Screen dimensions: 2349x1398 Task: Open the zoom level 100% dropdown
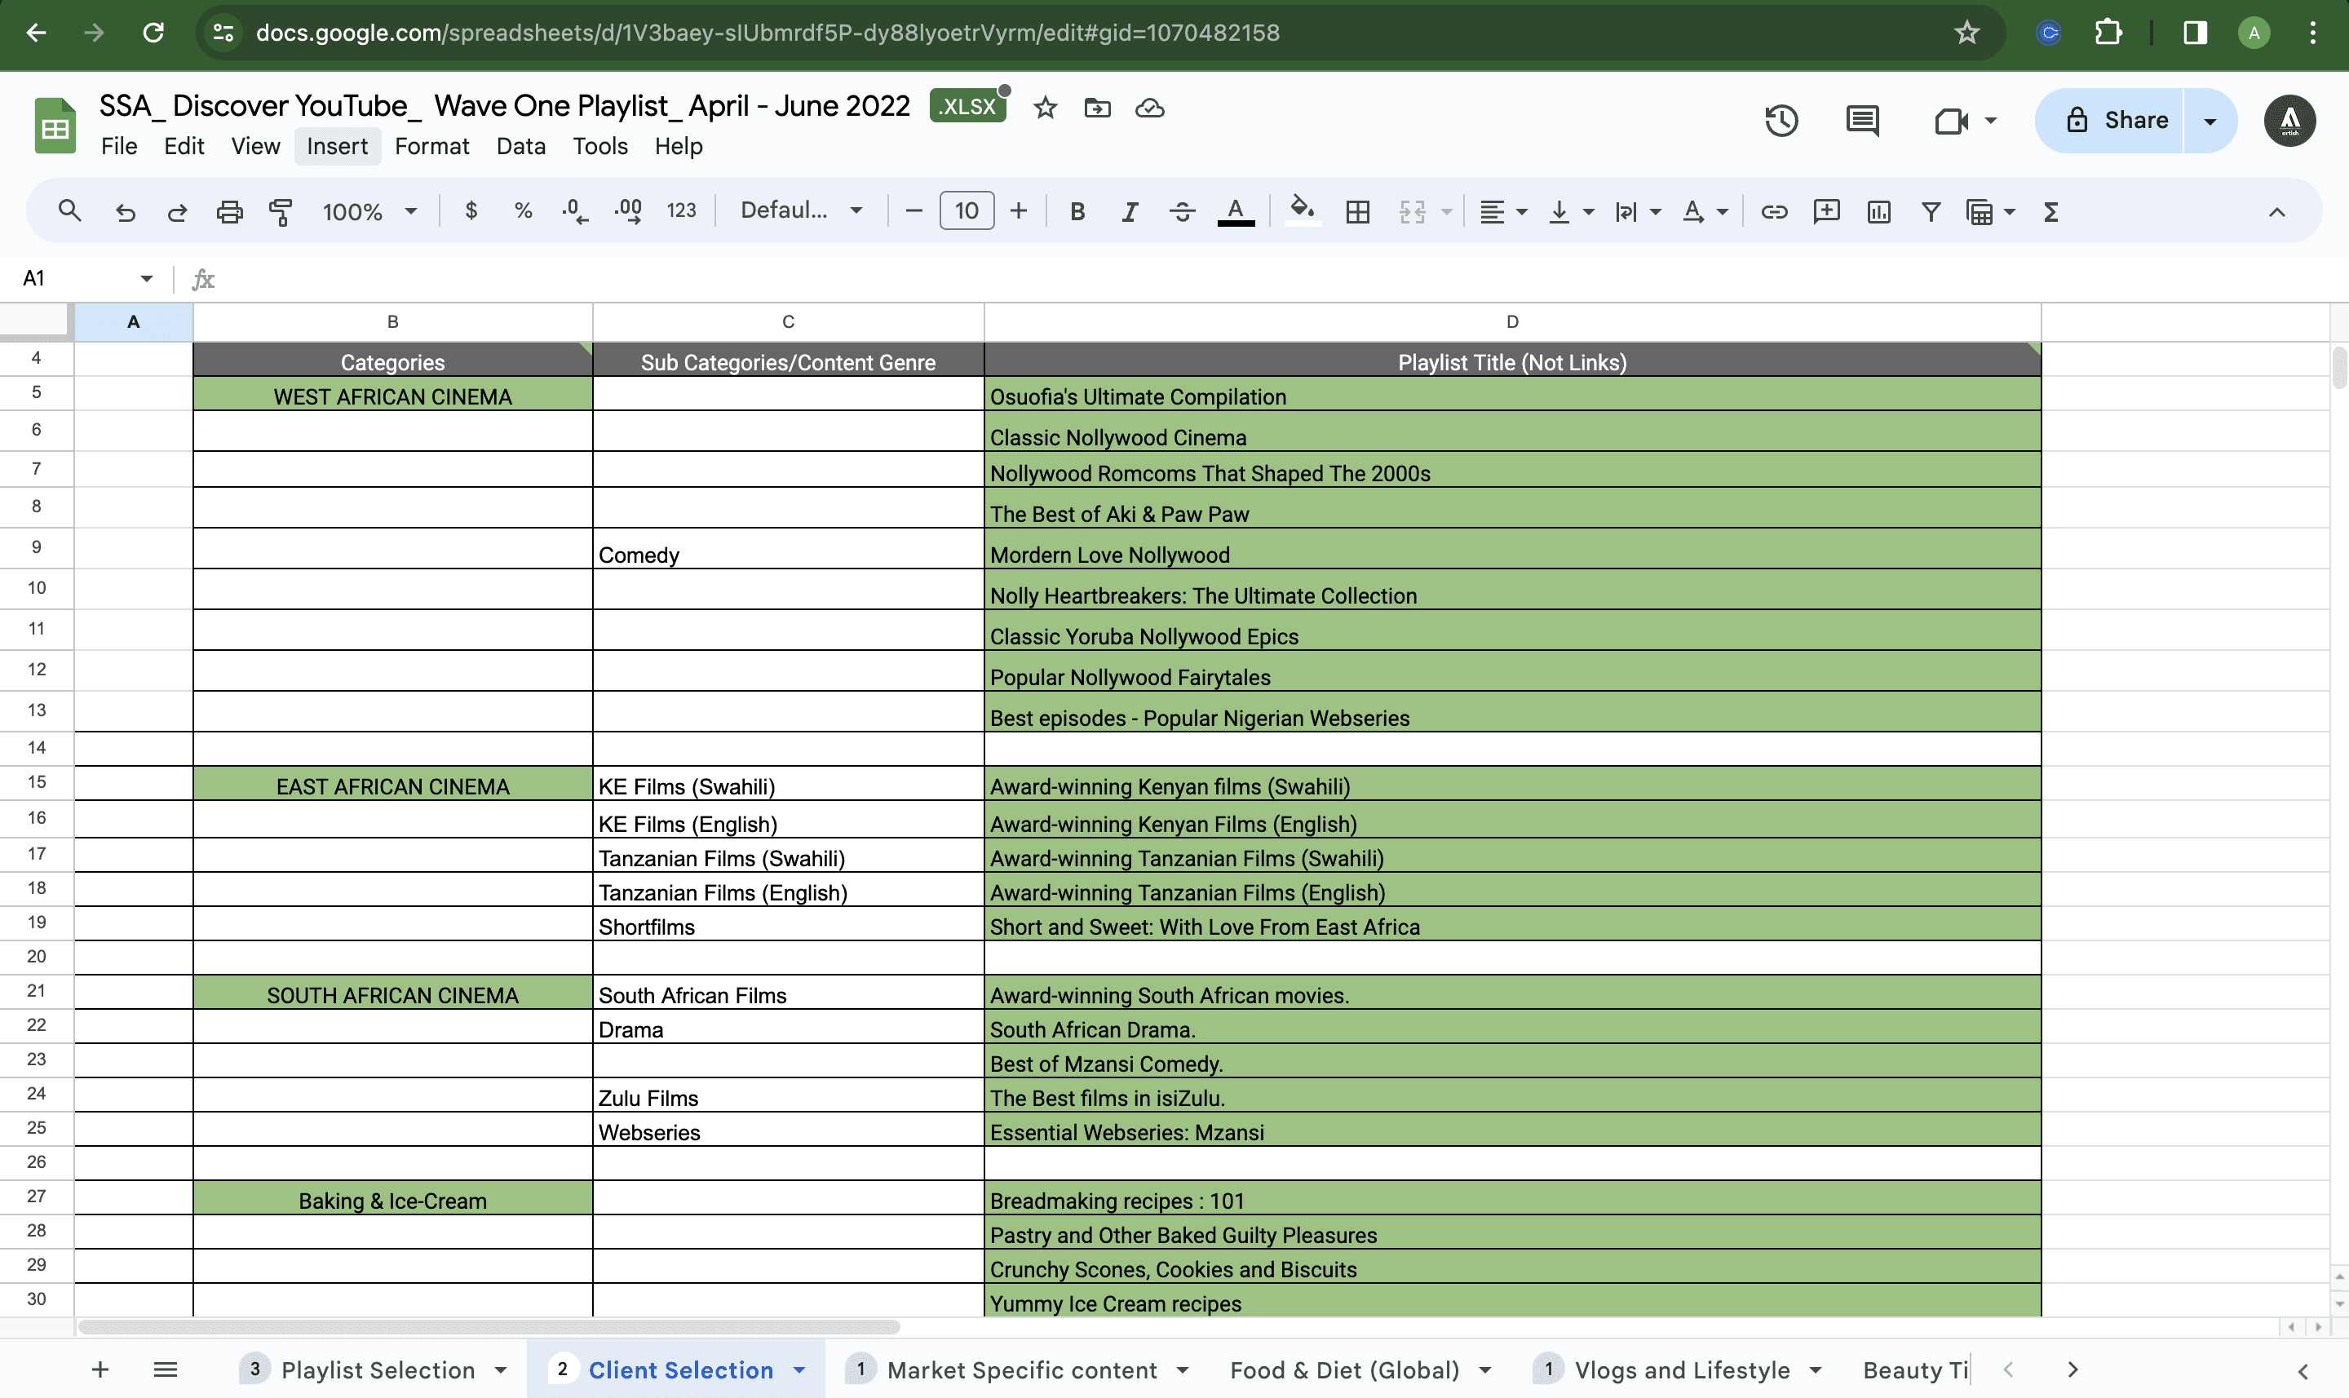(369, 211)
